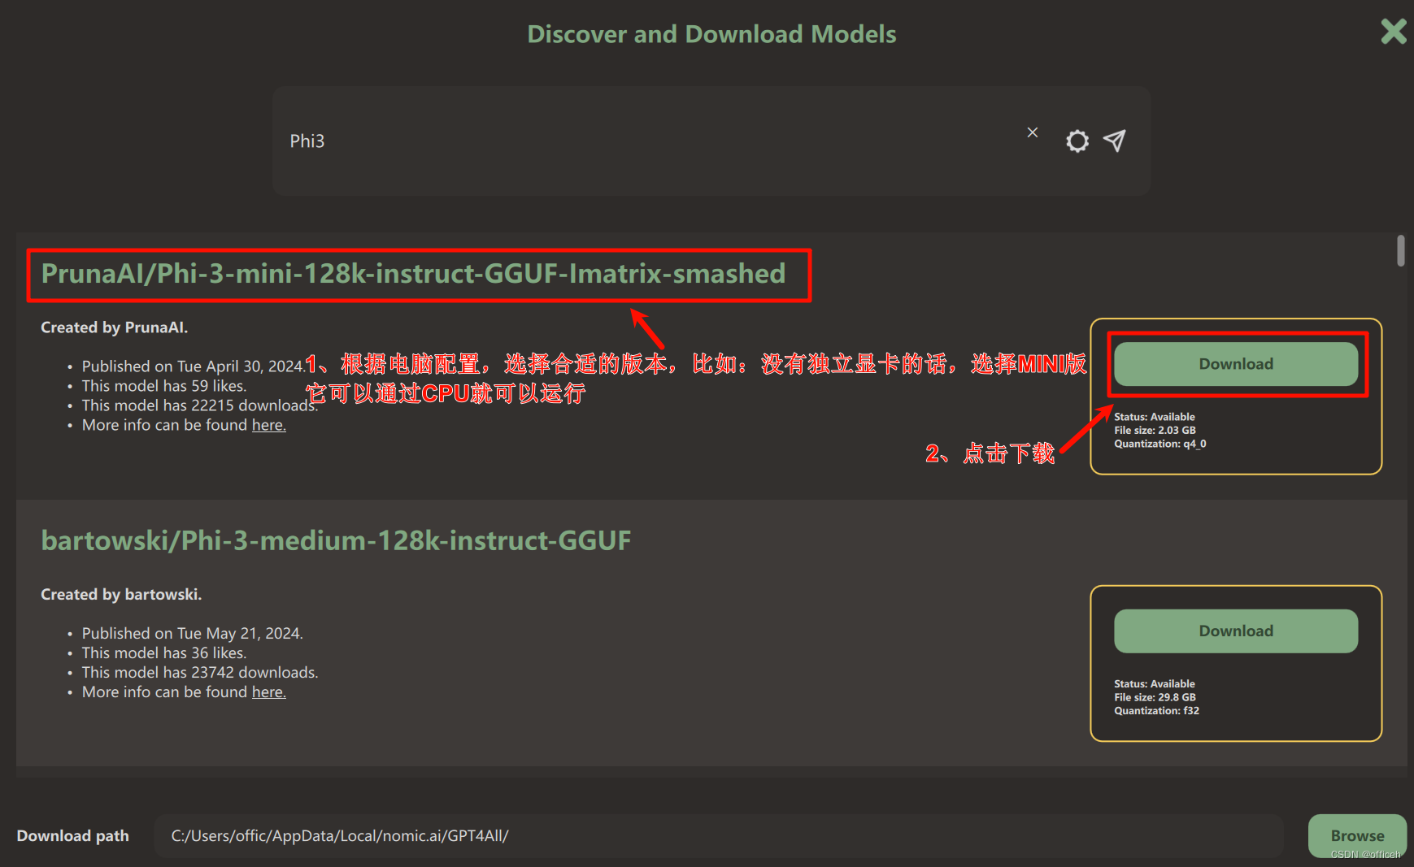The height and width of the screenshot is (867, 1414).
Task: Select the PrunaAI/Phi-3-mini-128k-instruct-GGUF-Imatrix-smashed title
Action: click(x=413, y=274)
